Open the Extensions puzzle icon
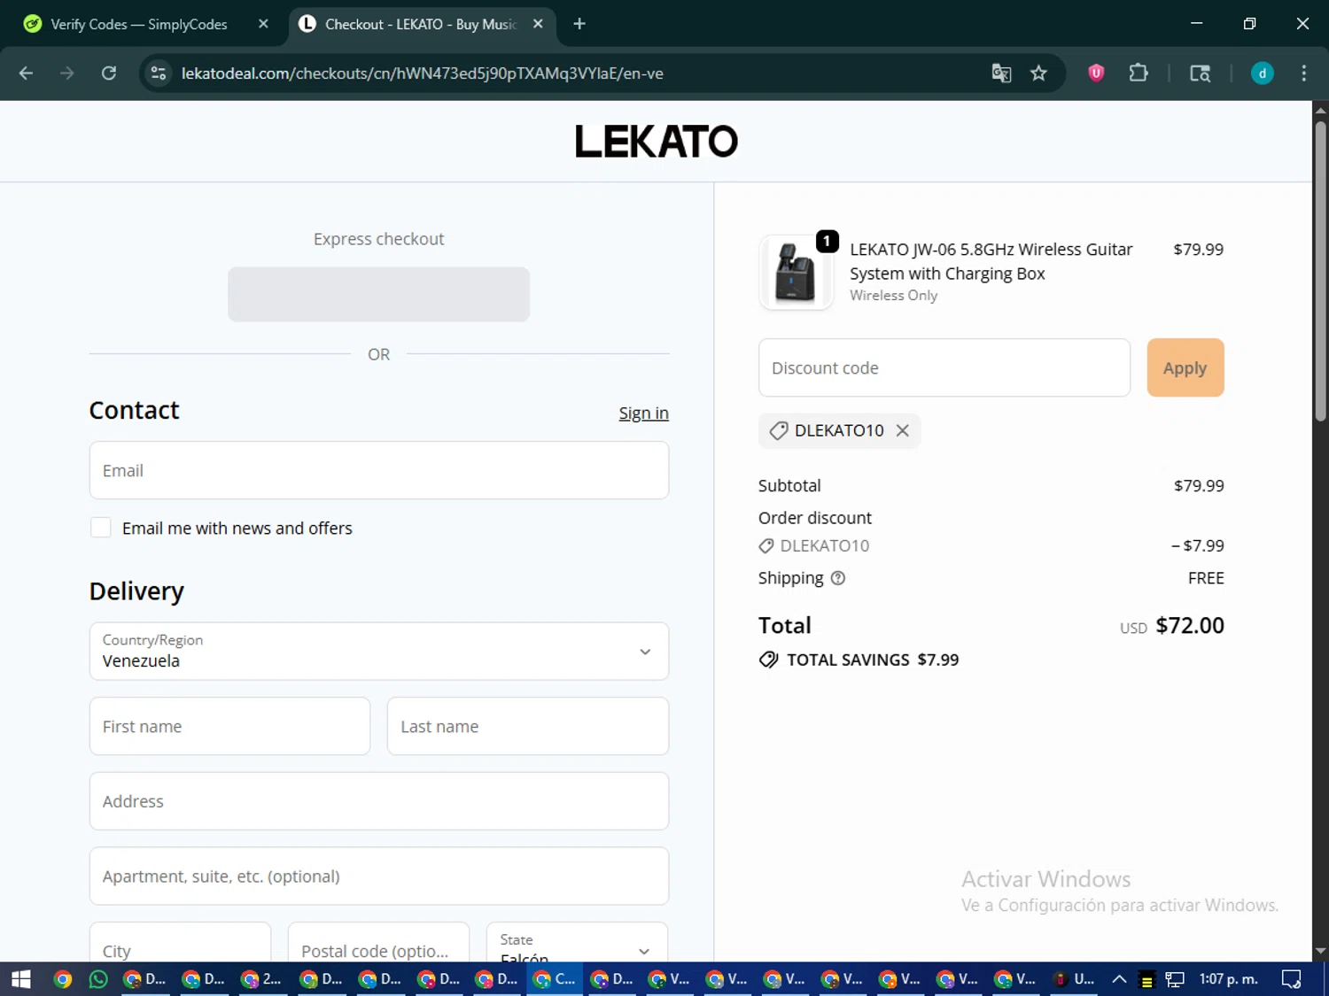This screenshot has width=1329, height=996. tap(1139, 73)
